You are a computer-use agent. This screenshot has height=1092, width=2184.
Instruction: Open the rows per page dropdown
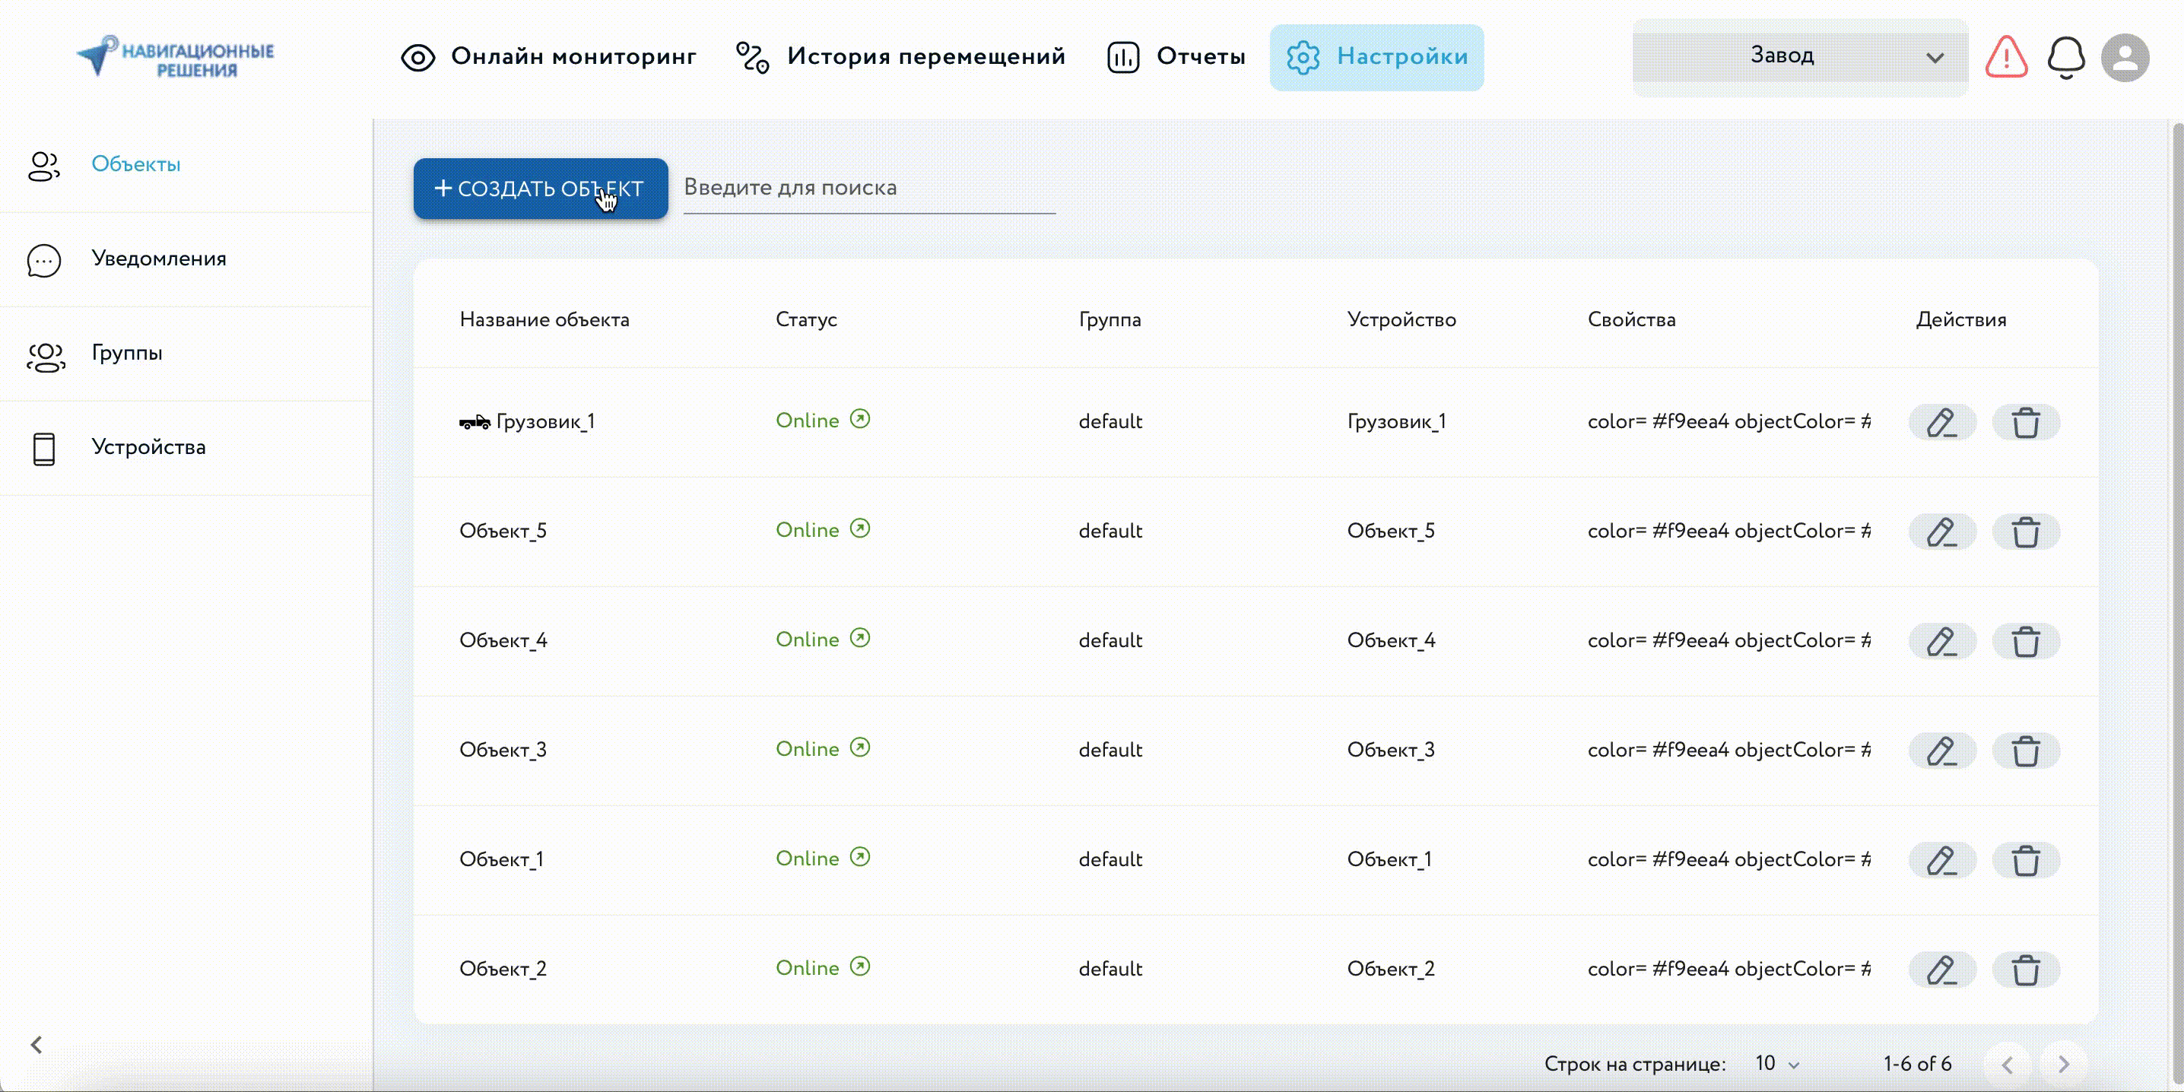pyautogui.click(x=1777, y=1063)
